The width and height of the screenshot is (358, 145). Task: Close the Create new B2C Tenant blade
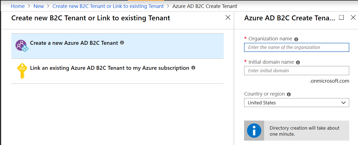tap(228, 18)
